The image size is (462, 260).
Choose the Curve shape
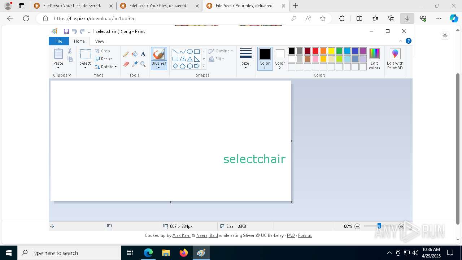click(183, 51)
